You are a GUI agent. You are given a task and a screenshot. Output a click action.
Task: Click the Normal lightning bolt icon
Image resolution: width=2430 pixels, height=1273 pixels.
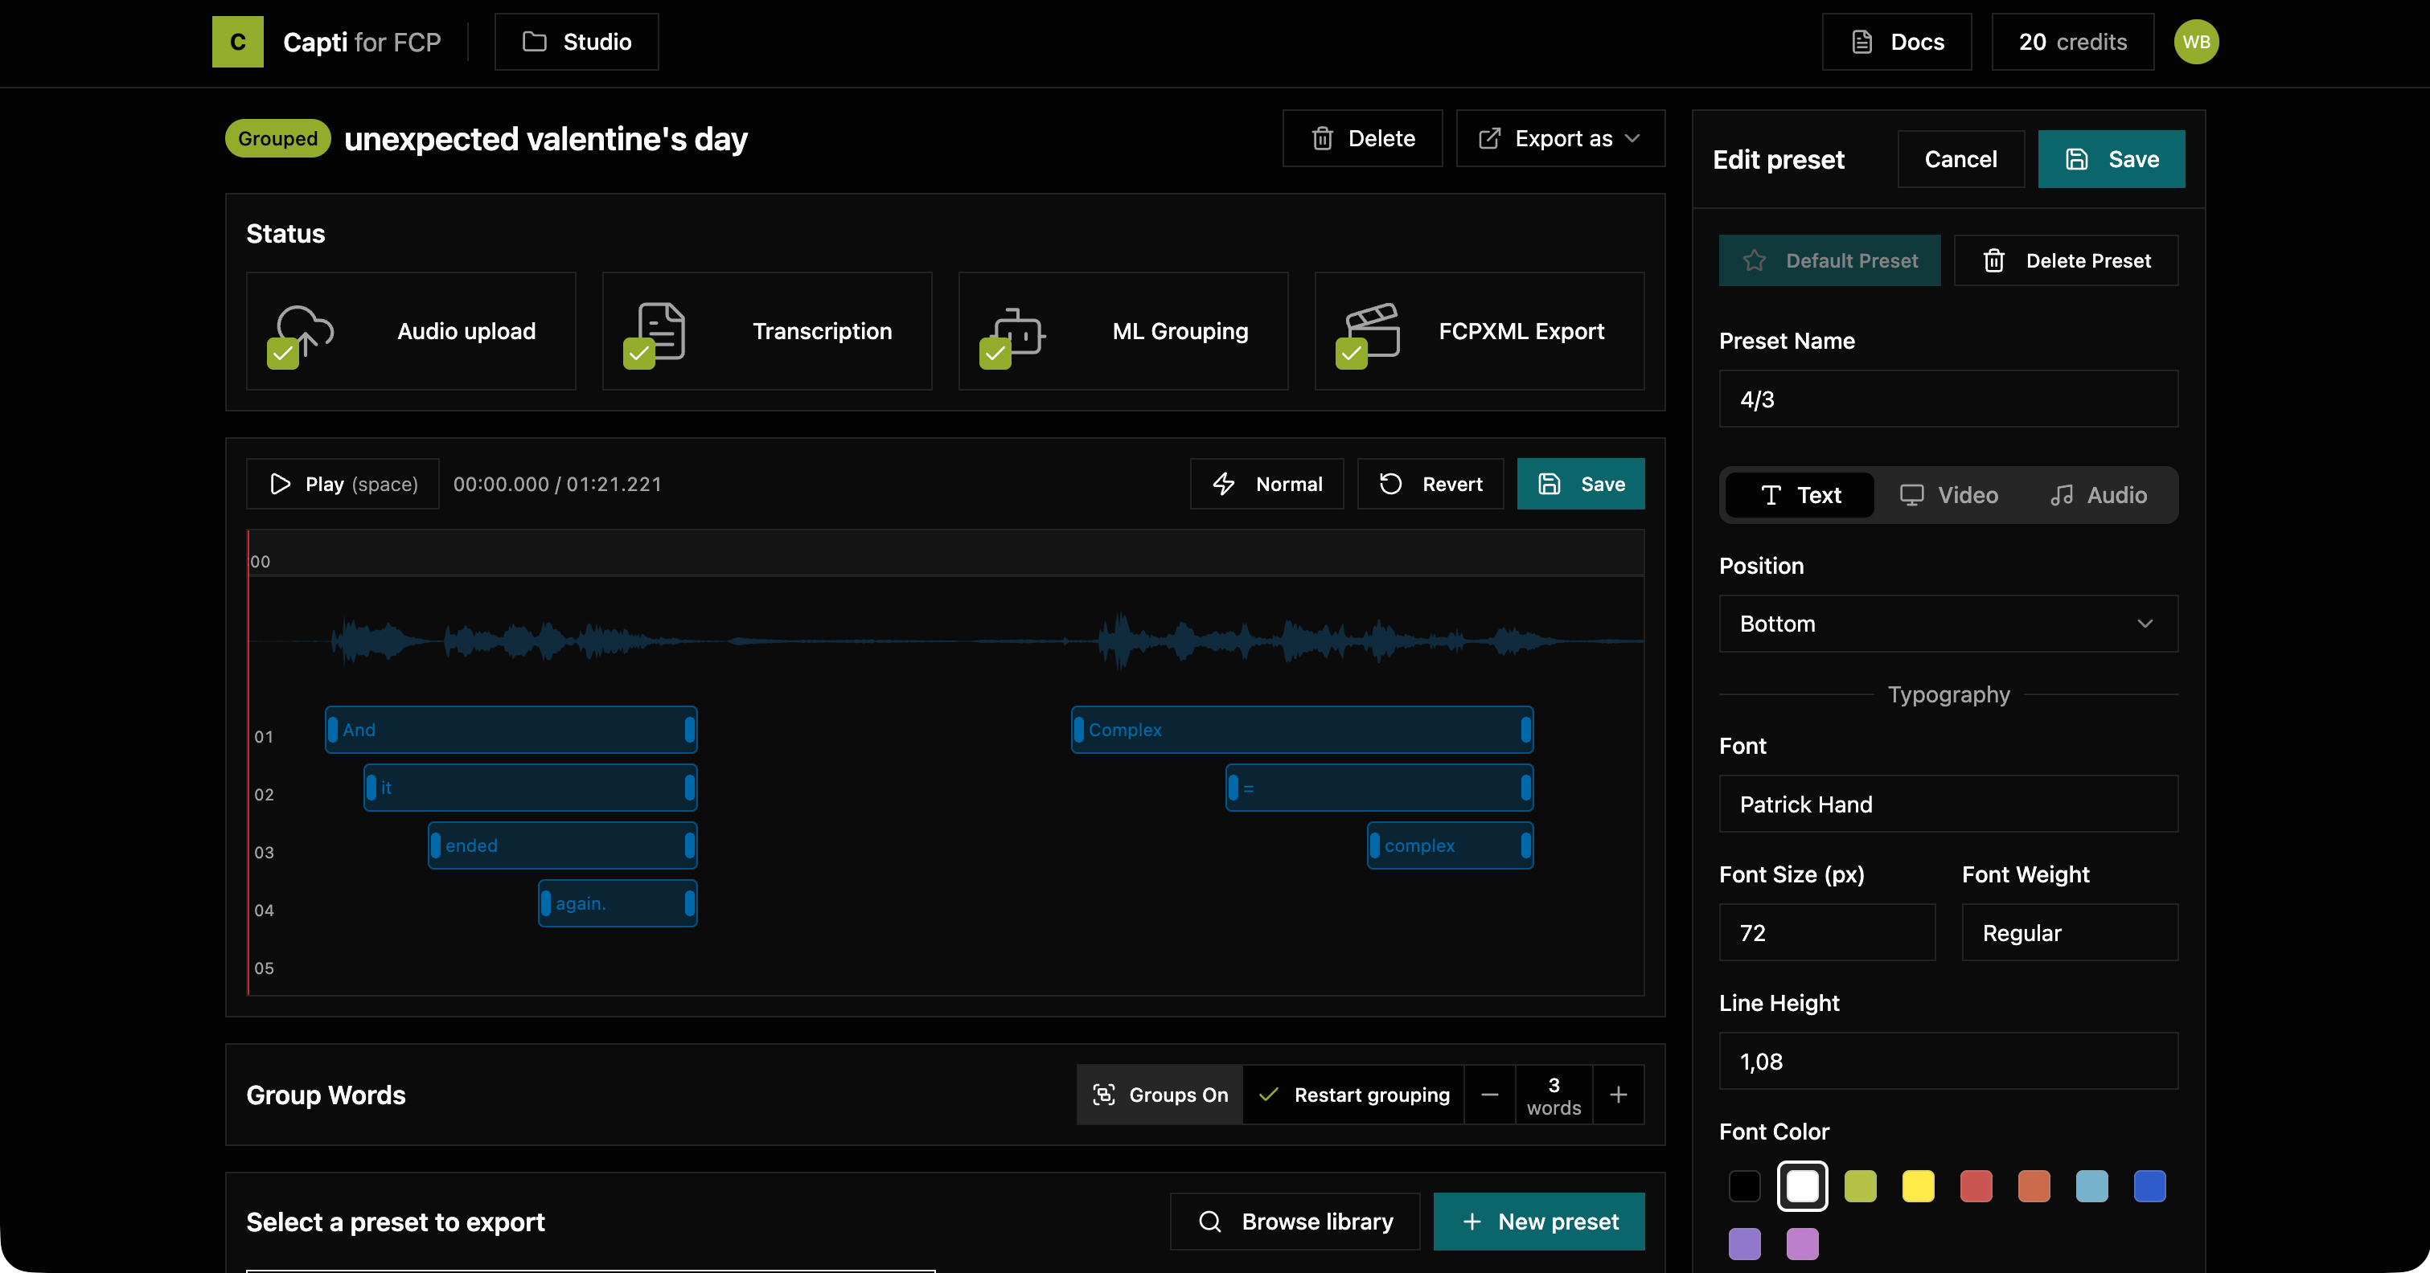[x=1225, y=484]
